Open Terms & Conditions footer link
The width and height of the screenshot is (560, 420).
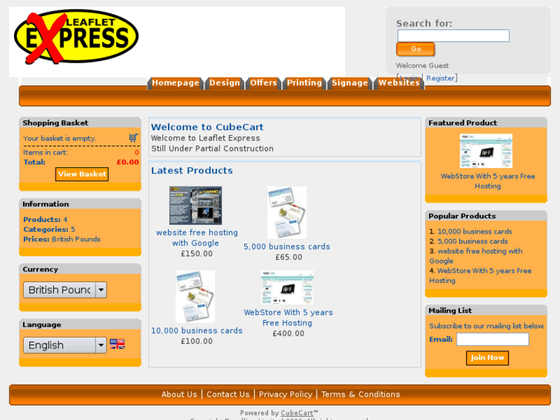coord(360,395)
